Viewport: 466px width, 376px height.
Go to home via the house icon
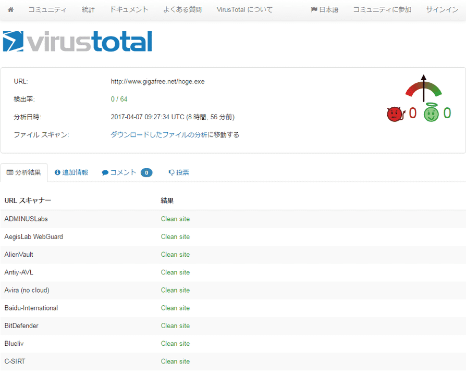(11, 9)
